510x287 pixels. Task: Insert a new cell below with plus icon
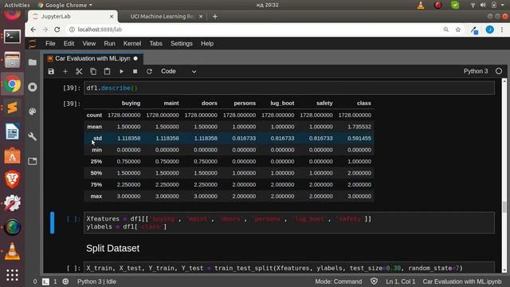[65, 71]
